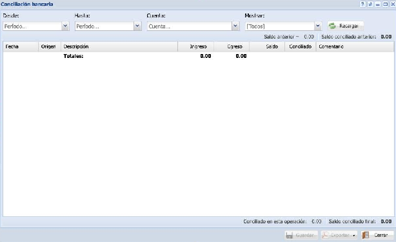Screen dimensions: 396x242
Task: Sort by Saldo column header
Action: coord(267,46)
